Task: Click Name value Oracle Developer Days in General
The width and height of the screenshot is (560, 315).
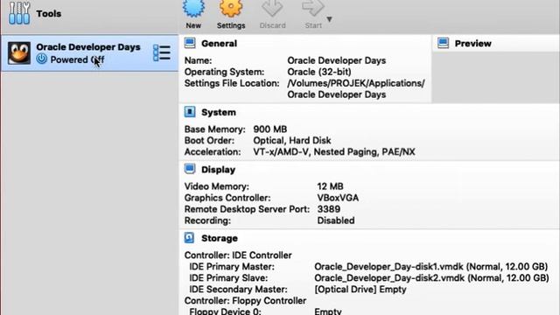Action: pos(336,60)
